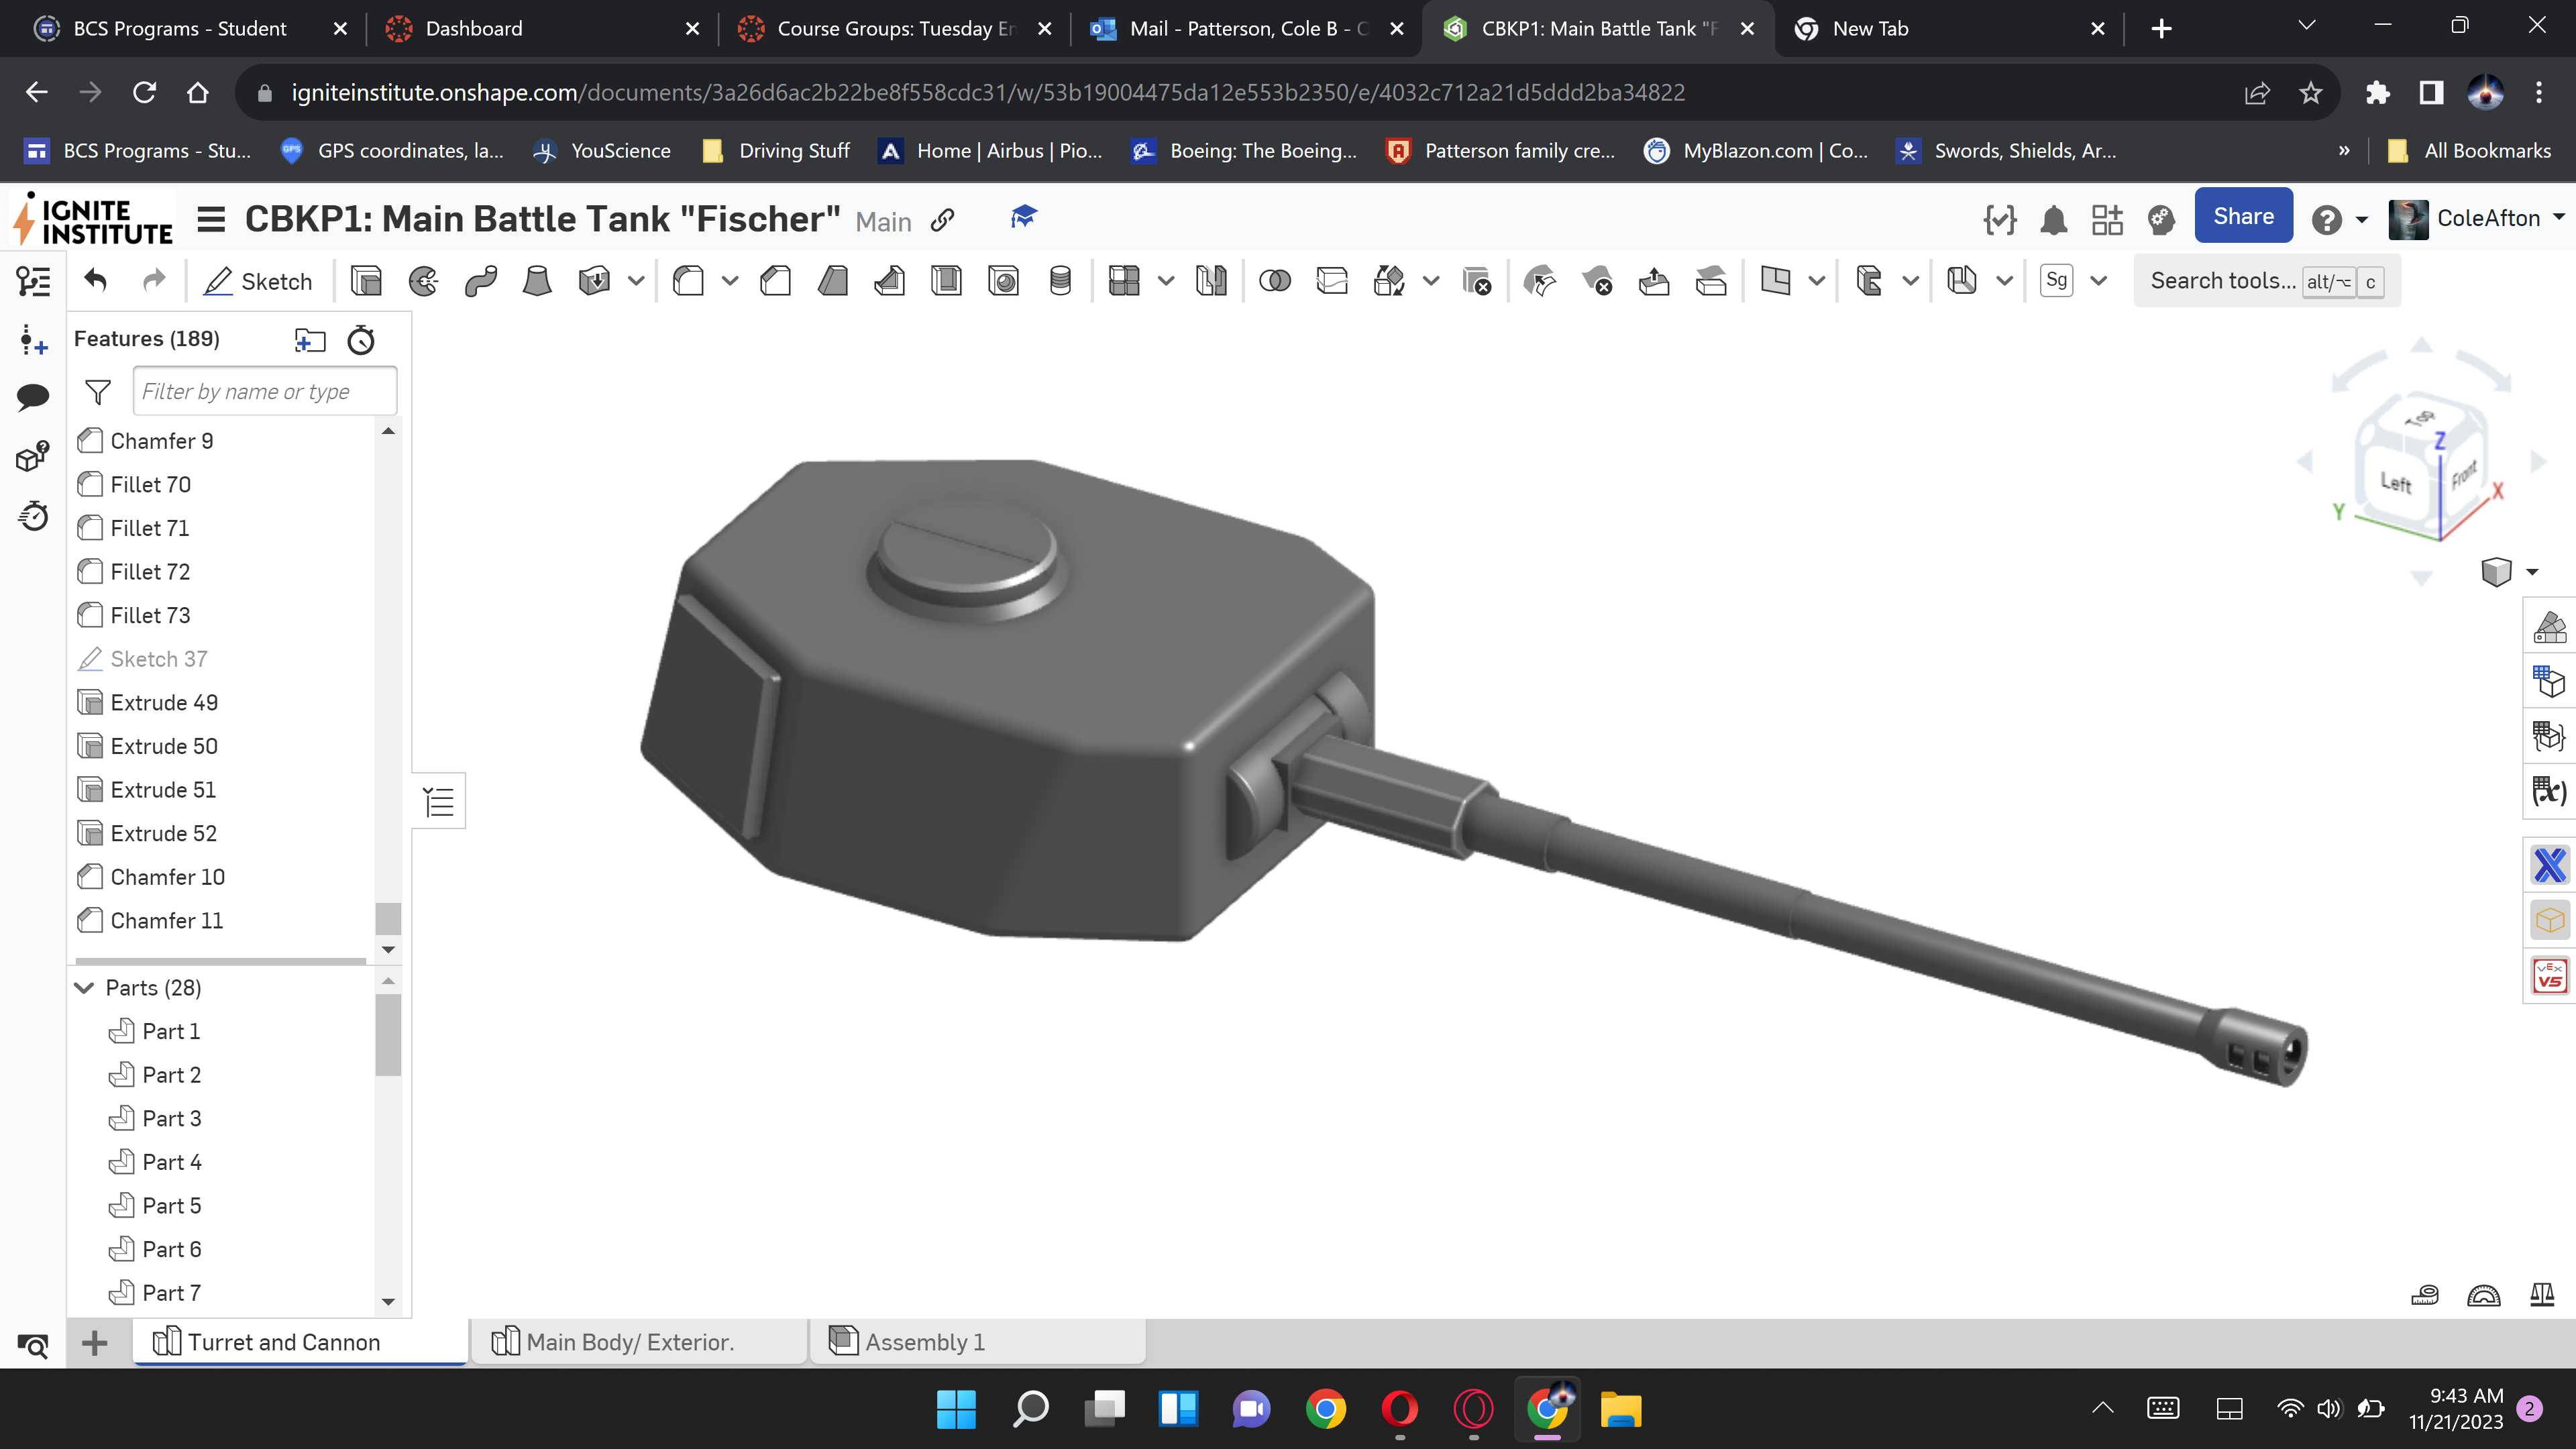Viewport: 2576px width, 1449px height.
Task: Open the view cube display dropdown
Action: click(2532, 571)
